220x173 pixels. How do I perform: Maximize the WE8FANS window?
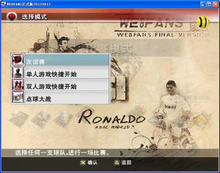tap(209, 4)
